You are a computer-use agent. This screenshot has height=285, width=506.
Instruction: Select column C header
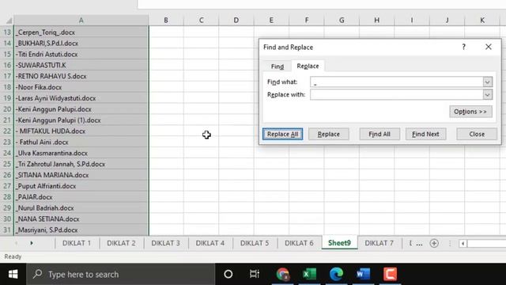point(201,20)
